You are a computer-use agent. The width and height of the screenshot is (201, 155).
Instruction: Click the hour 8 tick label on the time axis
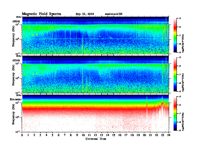(71, 135)
